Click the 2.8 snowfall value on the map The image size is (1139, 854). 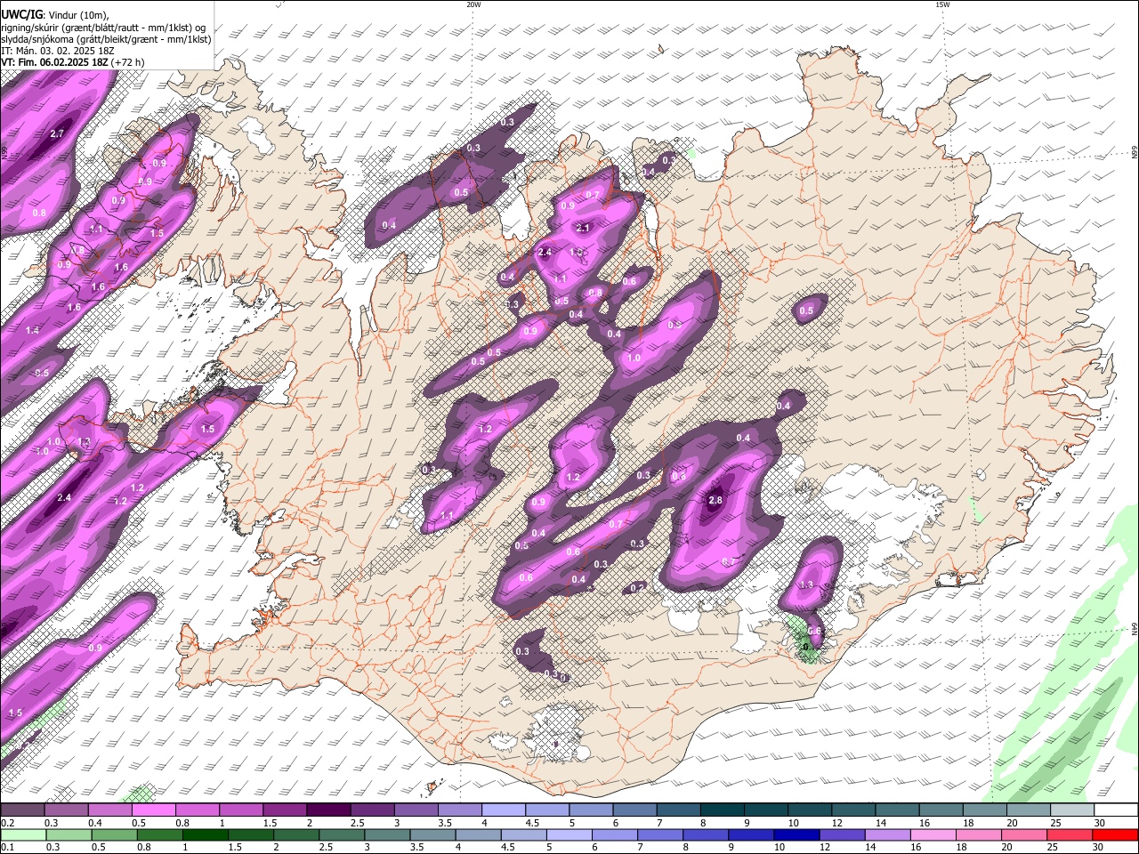click(715, 501)
